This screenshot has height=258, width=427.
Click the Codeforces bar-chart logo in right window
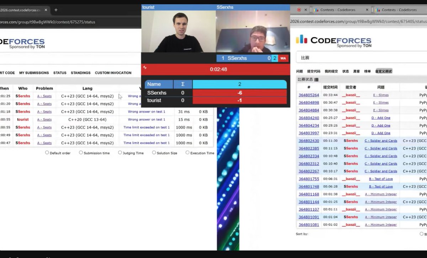[301, 39]
